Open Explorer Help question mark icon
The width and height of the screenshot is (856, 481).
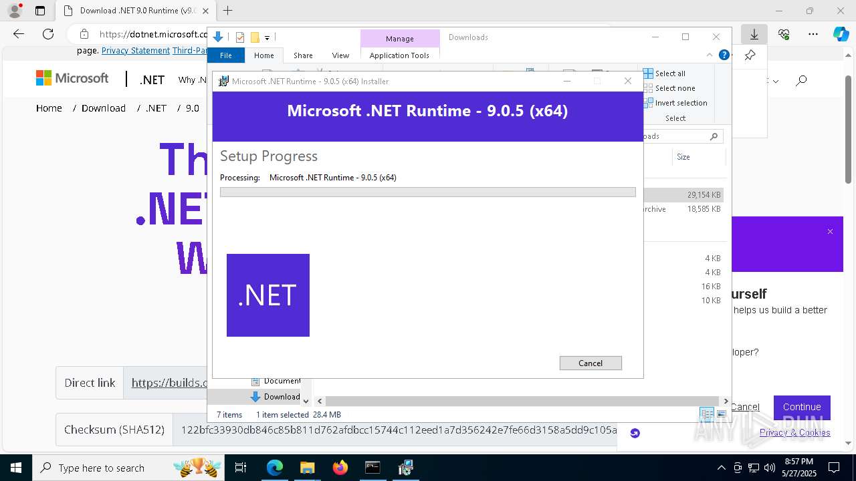click(724, 55)
